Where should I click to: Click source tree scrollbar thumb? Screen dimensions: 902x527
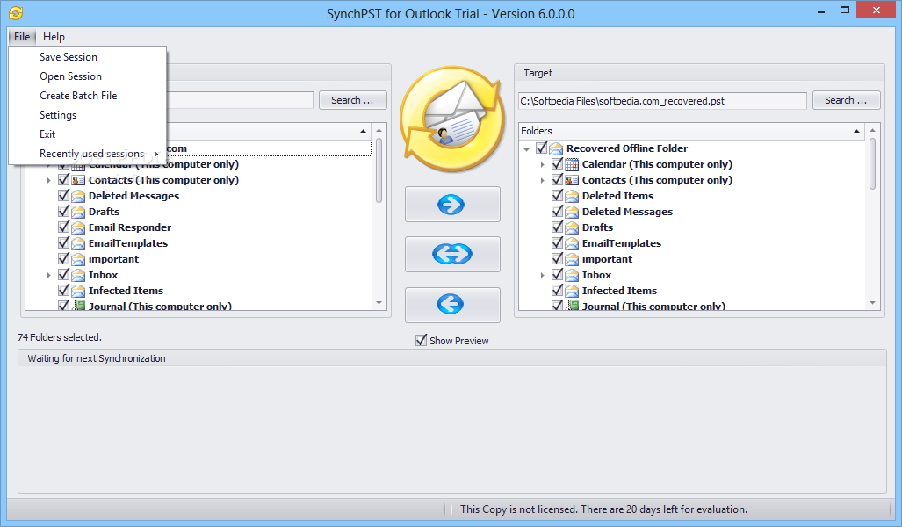379,170
